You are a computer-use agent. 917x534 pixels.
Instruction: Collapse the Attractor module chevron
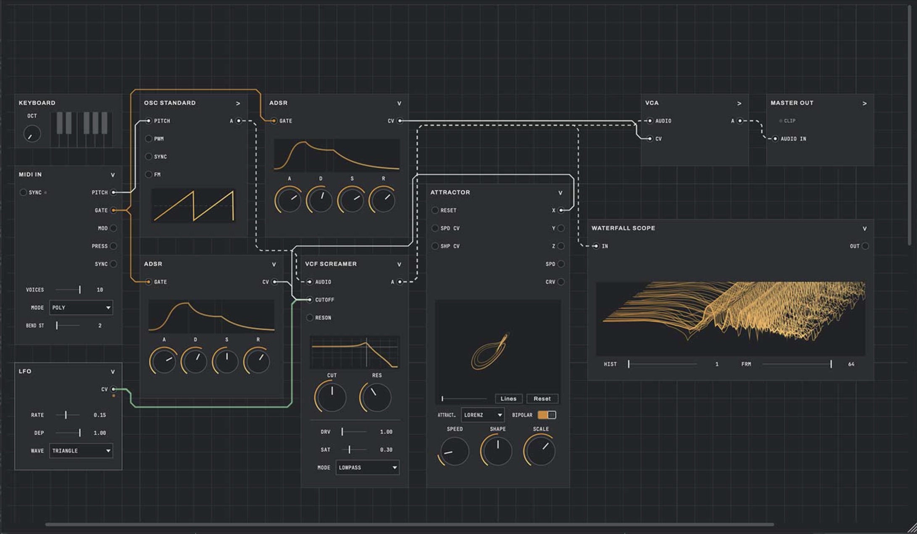tap(560, 193)
